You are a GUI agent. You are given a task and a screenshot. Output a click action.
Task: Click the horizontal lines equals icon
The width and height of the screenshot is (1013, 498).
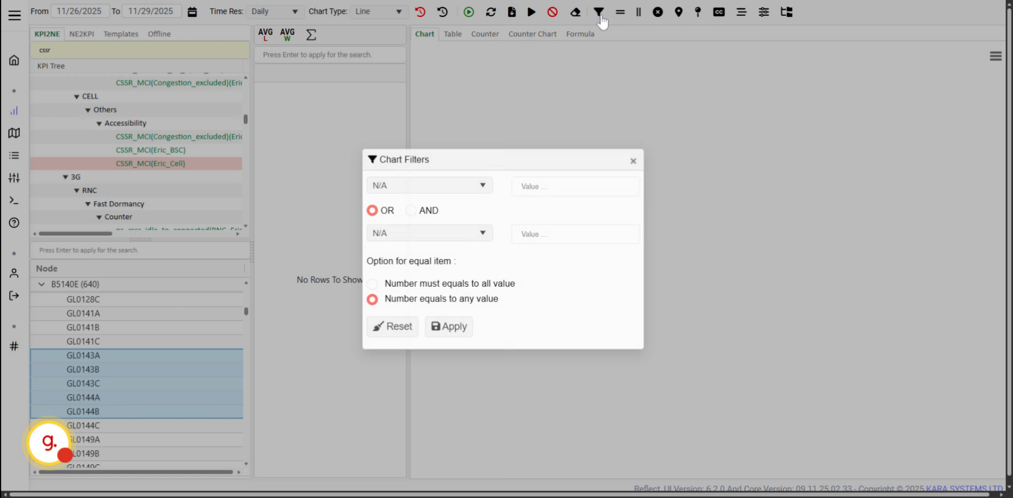tap(620, 12)
